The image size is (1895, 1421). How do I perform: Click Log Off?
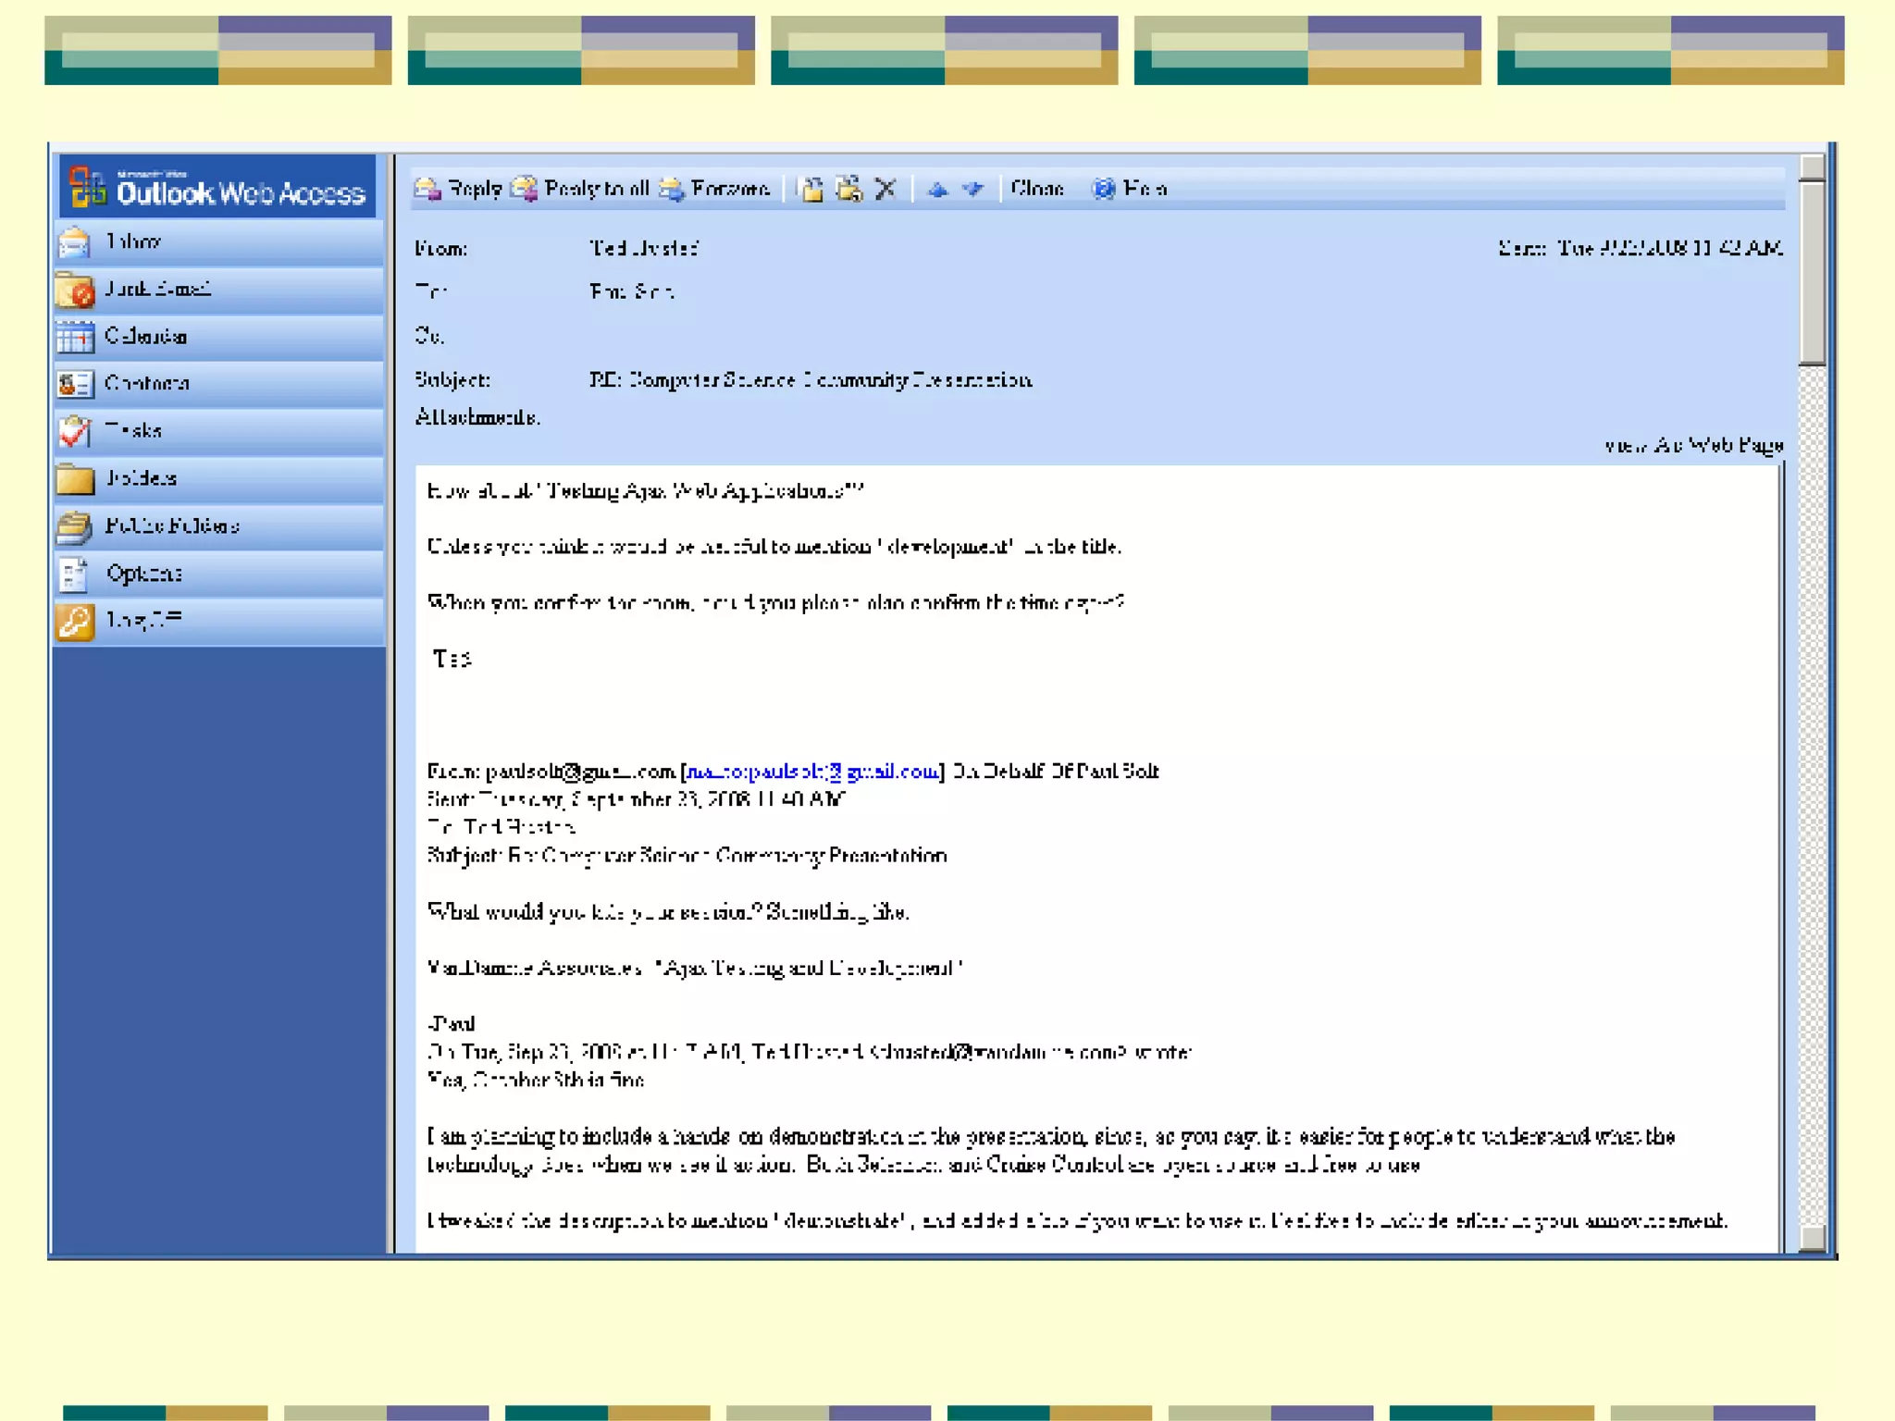coord(218,621)
